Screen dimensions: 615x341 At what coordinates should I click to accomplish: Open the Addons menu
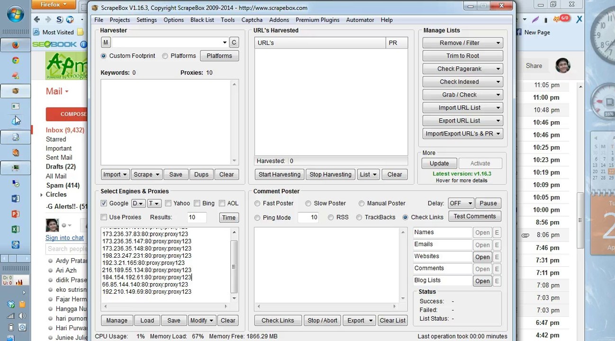point(279,20)
